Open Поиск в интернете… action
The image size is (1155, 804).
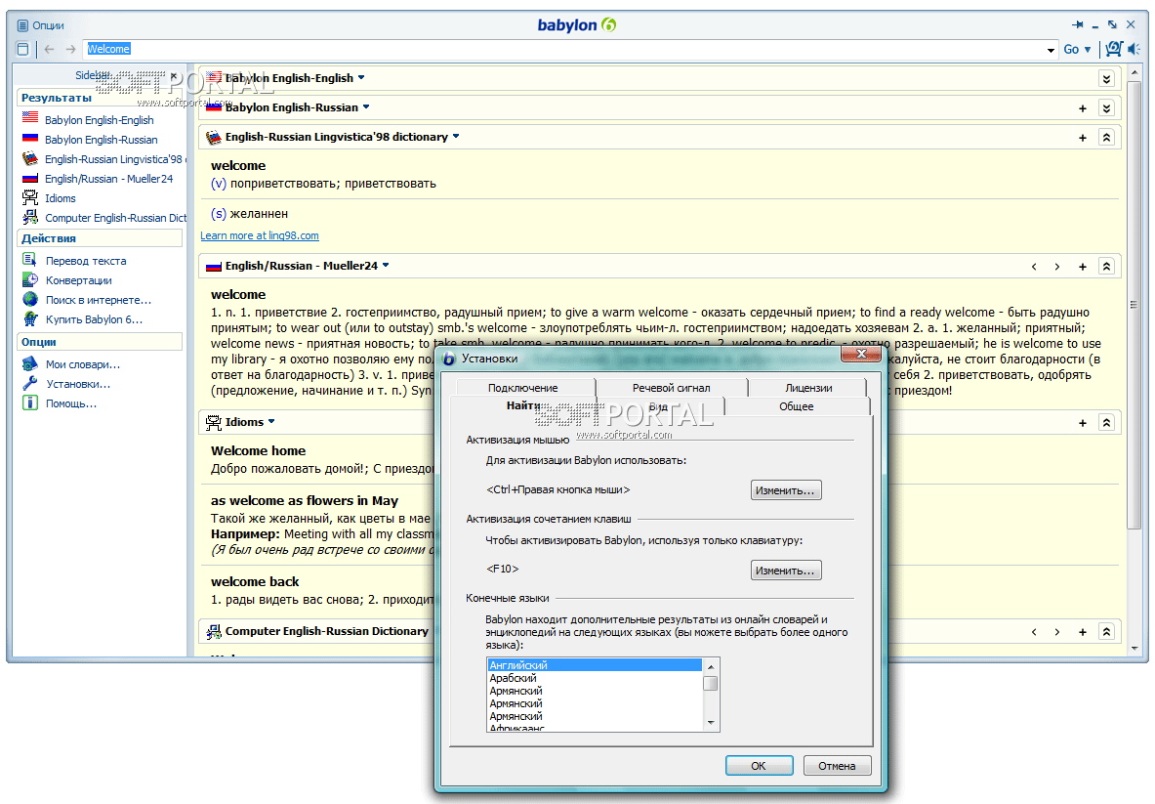tap(98, 300)
